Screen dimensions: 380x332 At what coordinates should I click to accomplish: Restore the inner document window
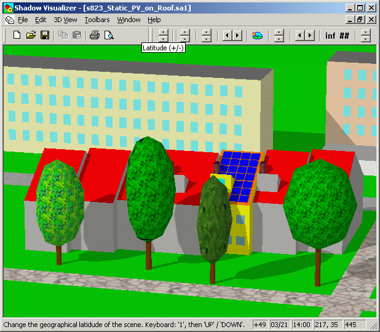click(x=360, y=20)
